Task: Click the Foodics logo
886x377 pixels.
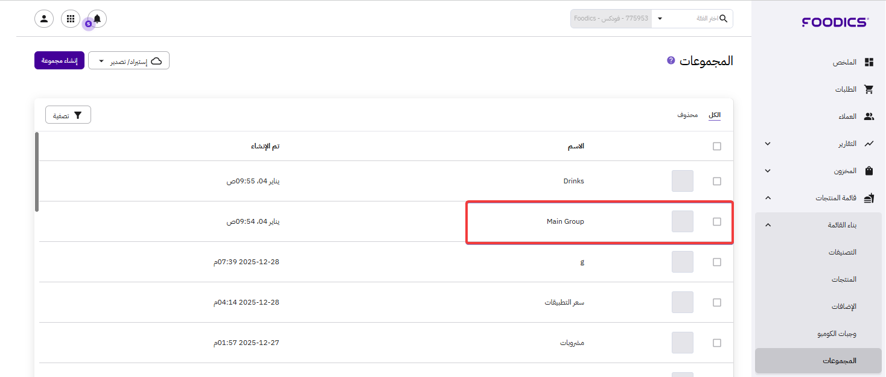Action: (x=835, y=22)
